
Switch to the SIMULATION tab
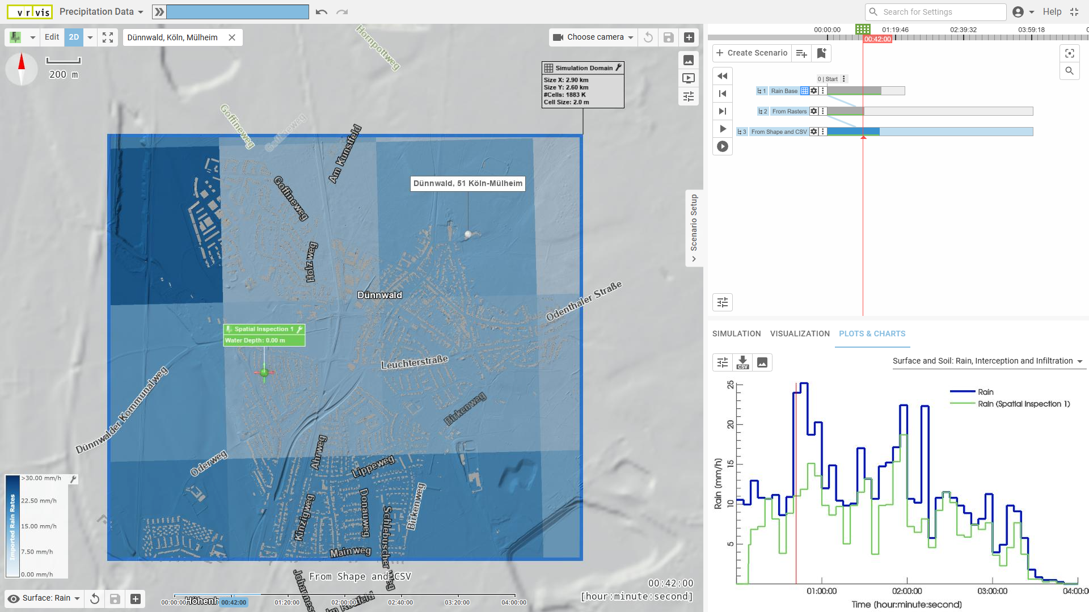736,334
